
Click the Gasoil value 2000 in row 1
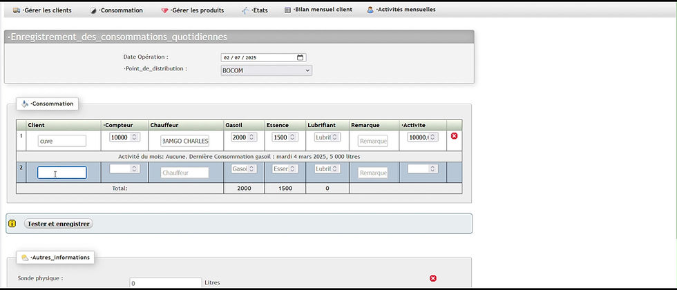pos(239,137)
